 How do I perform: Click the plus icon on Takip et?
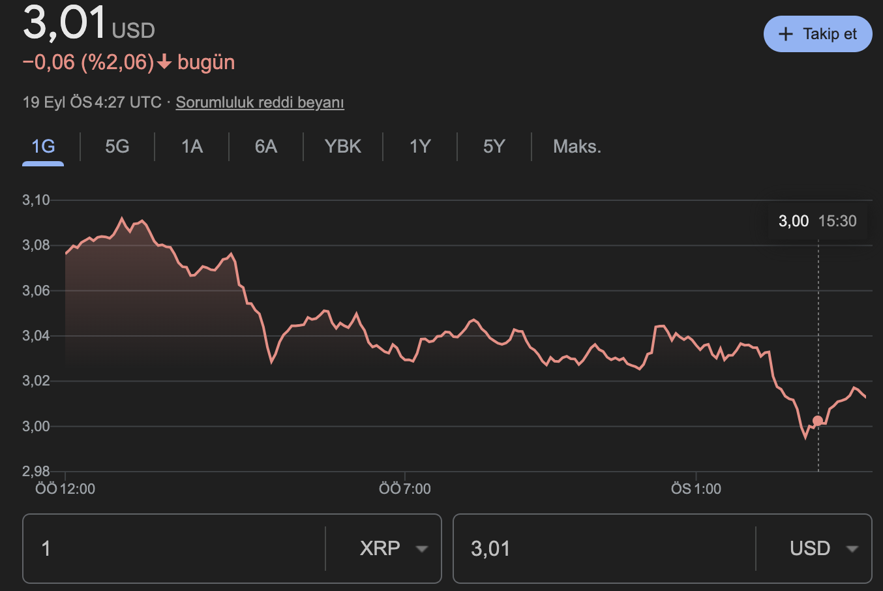coord(786,34)
